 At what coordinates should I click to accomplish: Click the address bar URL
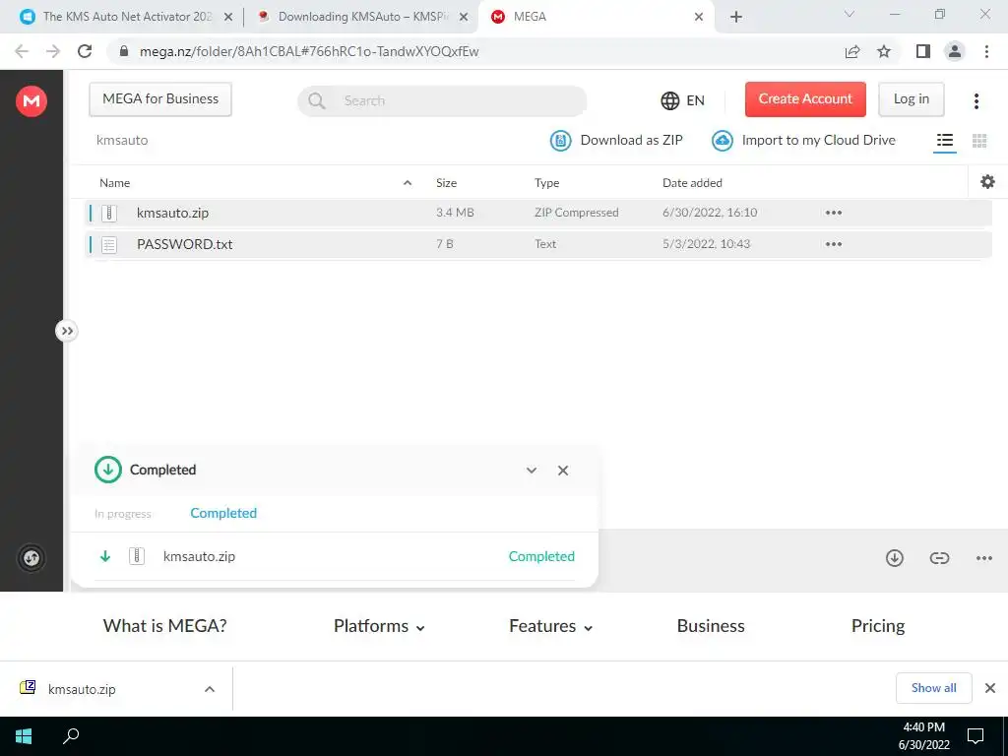tap(309, 51)
